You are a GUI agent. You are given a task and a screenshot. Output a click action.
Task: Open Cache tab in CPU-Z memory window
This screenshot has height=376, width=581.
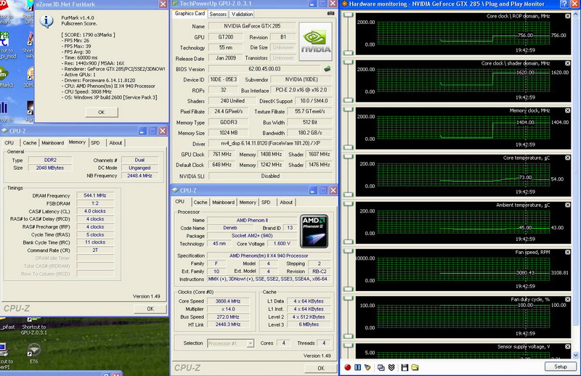click(x=30, y=142)
